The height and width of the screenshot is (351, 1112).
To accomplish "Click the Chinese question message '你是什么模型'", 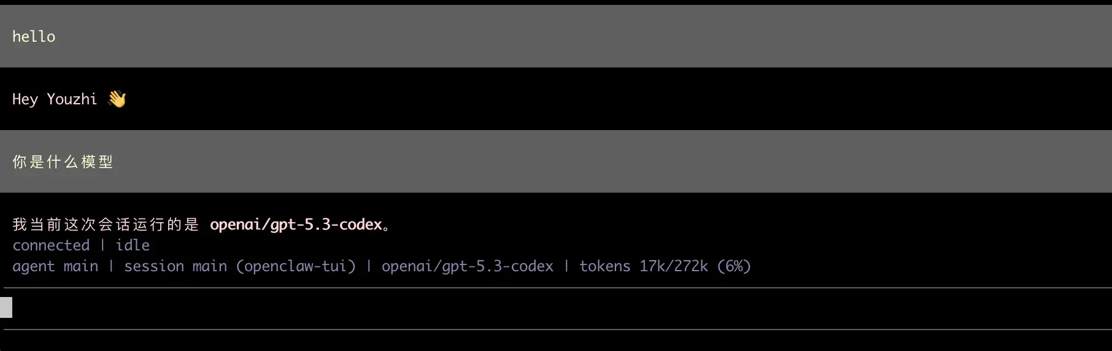I will pyautogui.click(x=63, y=162).
